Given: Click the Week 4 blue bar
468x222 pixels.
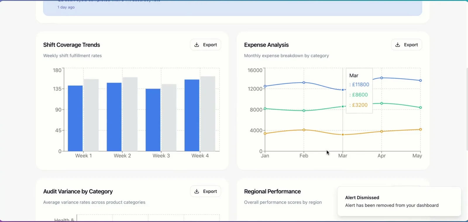Looking at the screenshot, I should point(192,115).
